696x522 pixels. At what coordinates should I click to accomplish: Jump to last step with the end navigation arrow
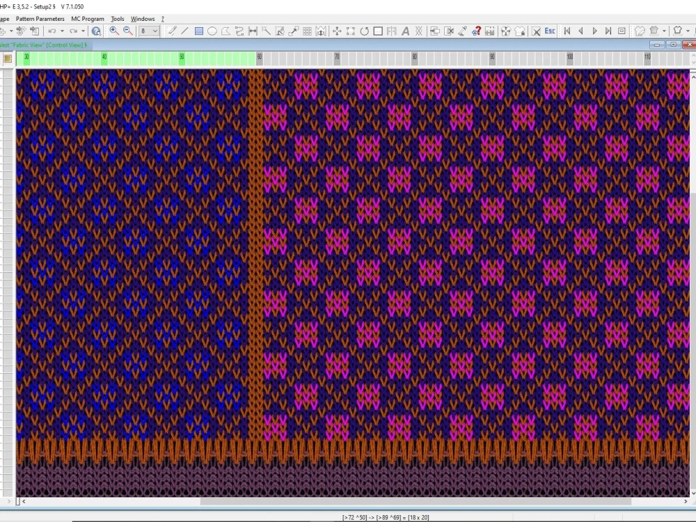tap(608, 31)
